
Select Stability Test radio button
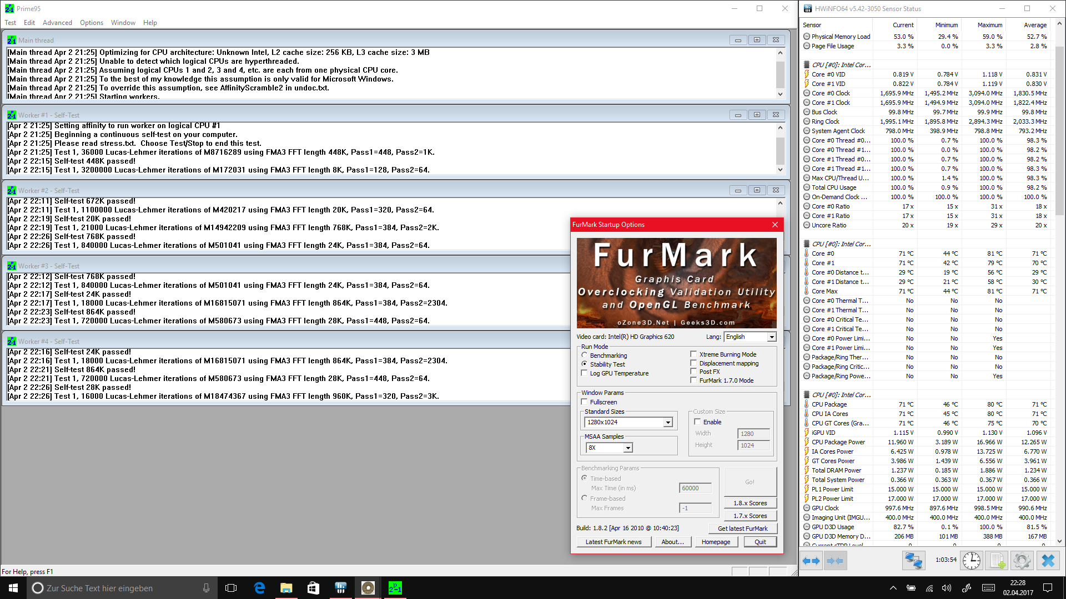585,364
